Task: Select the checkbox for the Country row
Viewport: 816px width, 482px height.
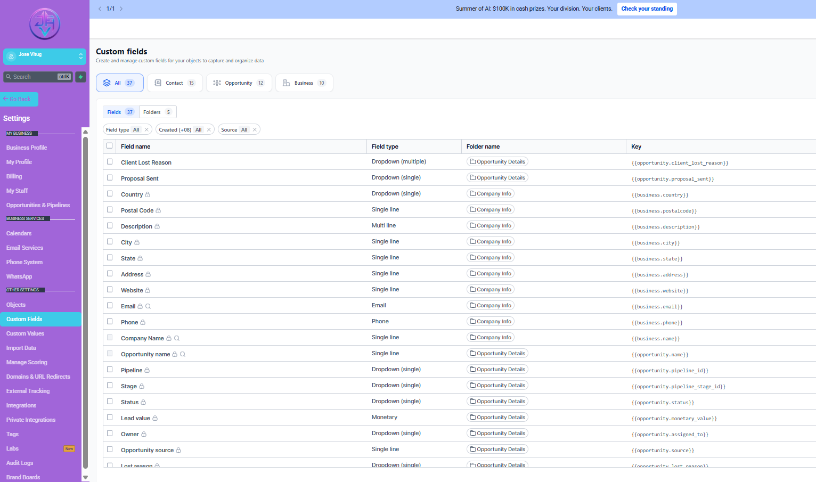Action: click(110, 193)
